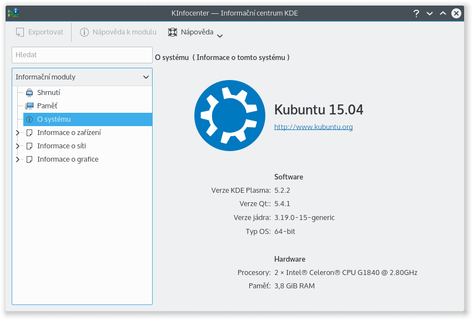
Task: Focus the Hledat search field
Action: tap(82, 55)
